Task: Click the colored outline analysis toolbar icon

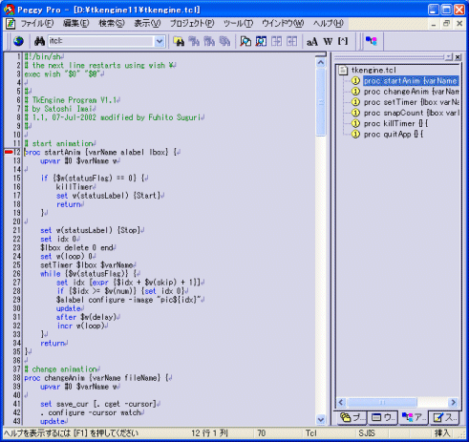Action: click(x=372, y=41)
